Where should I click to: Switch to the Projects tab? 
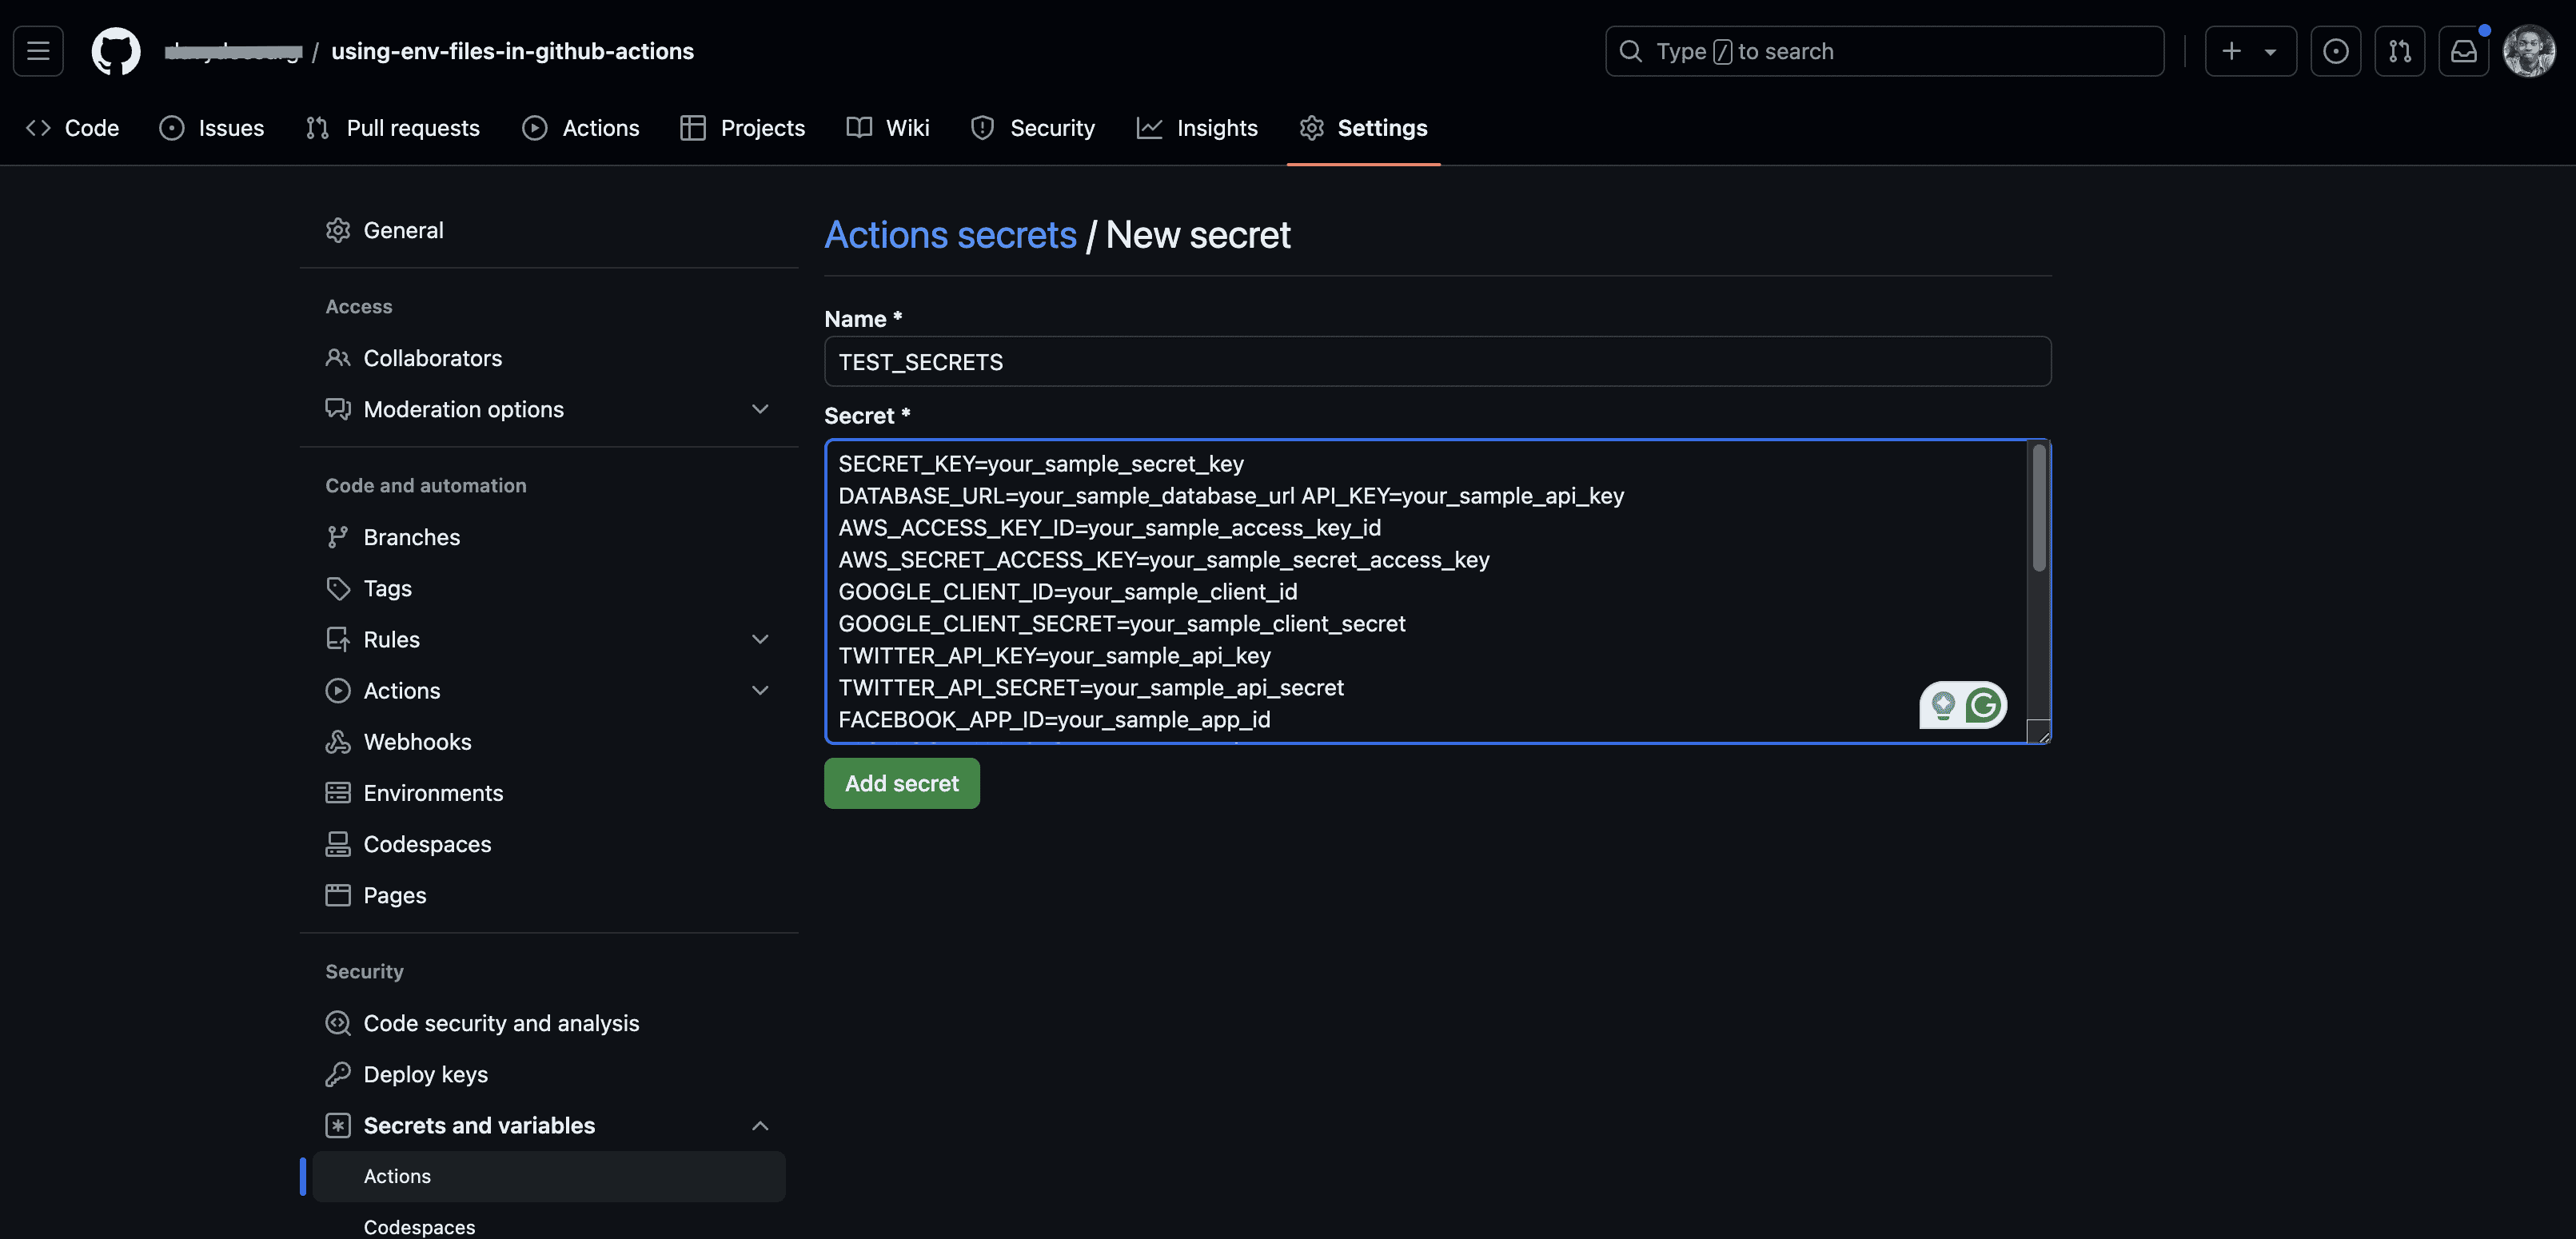pyautogui.click(x=743, y=128)
